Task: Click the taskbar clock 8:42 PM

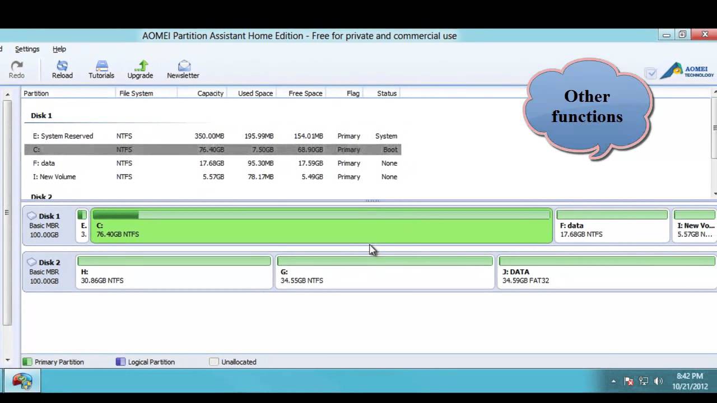Action: pyautogui.click(x=690, y=376)
